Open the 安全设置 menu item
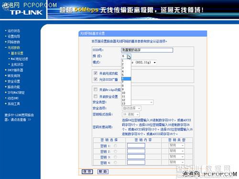 [x=14, y=81]
